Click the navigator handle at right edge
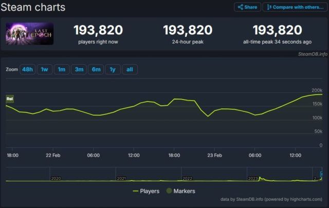Image resolution: width=329 pixels, height=208 pixels. (x=321, y=174)
